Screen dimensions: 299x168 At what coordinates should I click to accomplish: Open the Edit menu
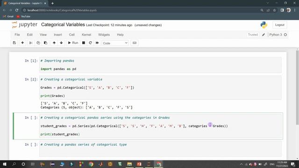[x=30, y=35]
